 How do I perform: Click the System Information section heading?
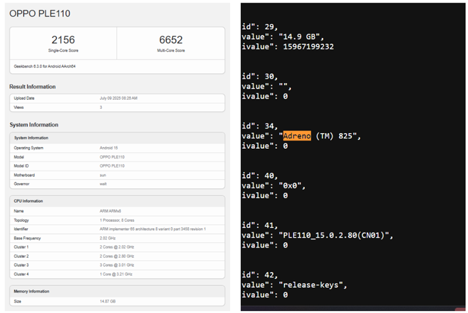coord(34,125)
